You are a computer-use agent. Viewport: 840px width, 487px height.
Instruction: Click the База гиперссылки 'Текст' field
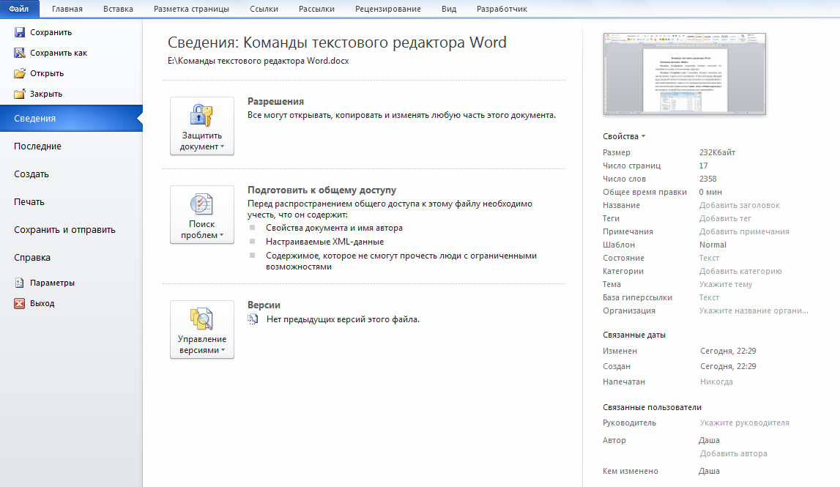pos(709,297)
